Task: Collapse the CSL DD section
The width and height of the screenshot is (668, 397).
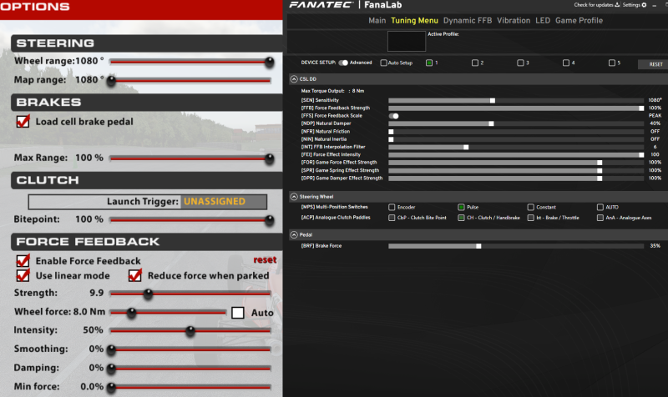Action: click(294, 78)
